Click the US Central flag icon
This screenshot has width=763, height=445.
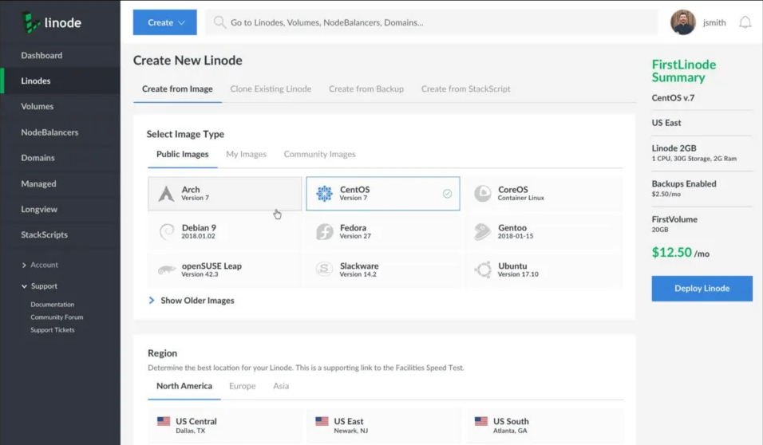(x=164, y=421)
